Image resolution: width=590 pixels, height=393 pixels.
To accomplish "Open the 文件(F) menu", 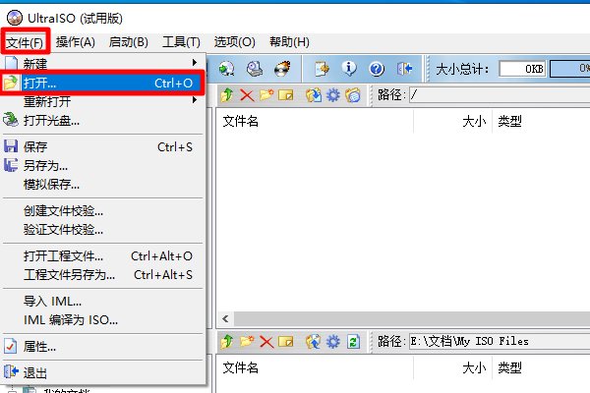I will [x=26, y=42].
